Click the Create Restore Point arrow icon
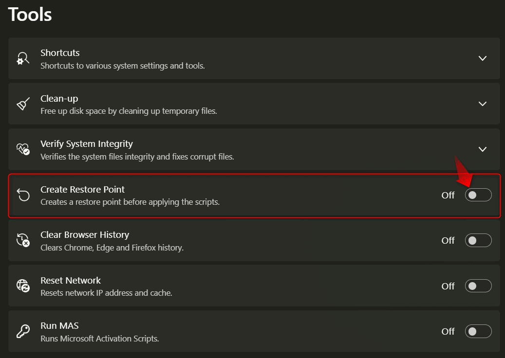Viewport: 505px width, 358px height. pos(23,195)
